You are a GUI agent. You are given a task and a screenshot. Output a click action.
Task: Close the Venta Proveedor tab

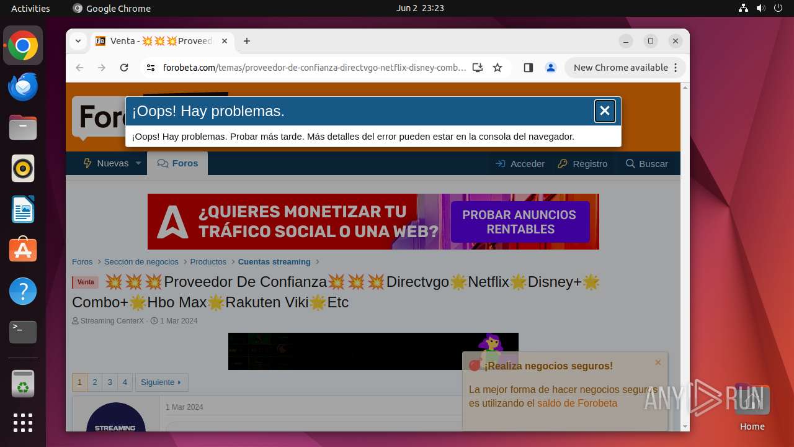pos(225,41)
